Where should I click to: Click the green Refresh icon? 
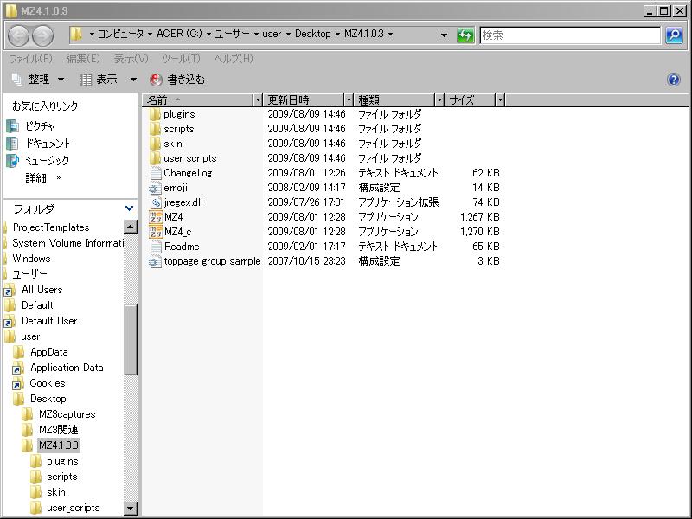click(466, 35)
